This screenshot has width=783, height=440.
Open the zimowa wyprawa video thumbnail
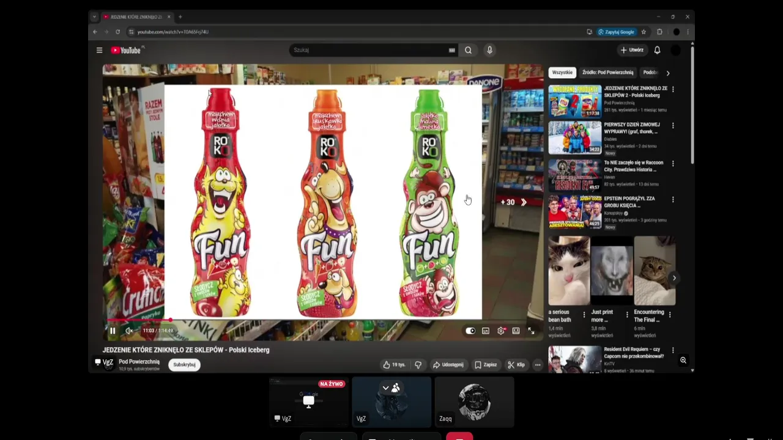[574, 137]
